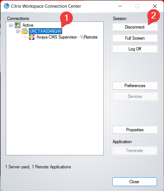
Task: Switch session to Full Screen
Action: tap(135, 38)
